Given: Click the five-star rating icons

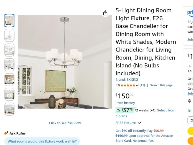Looking at the screenshot, I should [128, 85].
